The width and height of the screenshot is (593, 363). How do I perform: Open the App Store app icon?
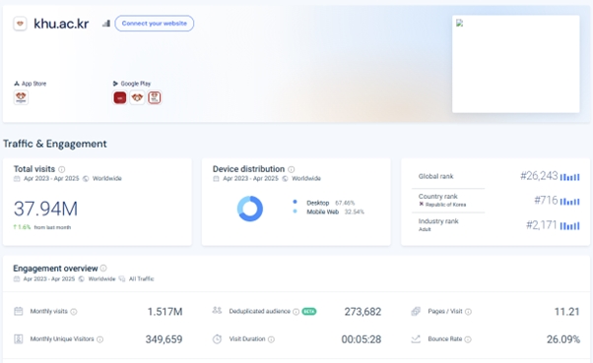[21, 97]
